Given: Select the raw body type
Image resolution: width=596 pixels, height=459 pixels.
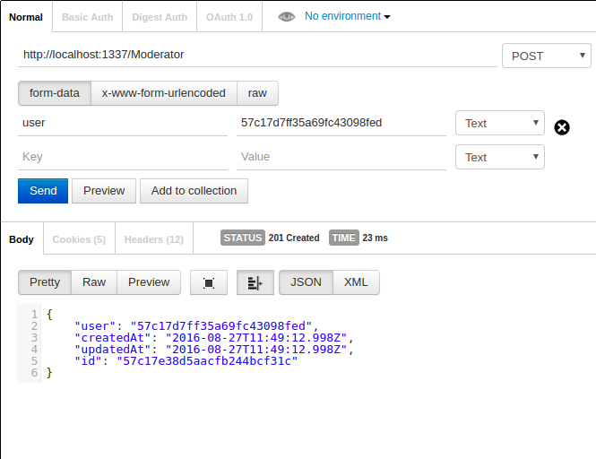Looking at the screenshot, I should (257, 92).
